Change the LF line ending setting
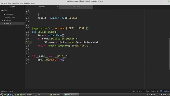This screenshot has height=96, width=170. (x=134, y=91)
